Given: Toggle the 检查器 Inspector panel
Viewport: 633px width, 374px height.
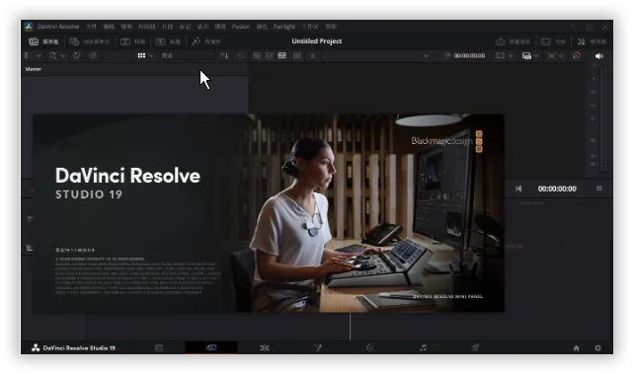Looking at the screenshot, I should pyautogui.click(x=592, y=41).
